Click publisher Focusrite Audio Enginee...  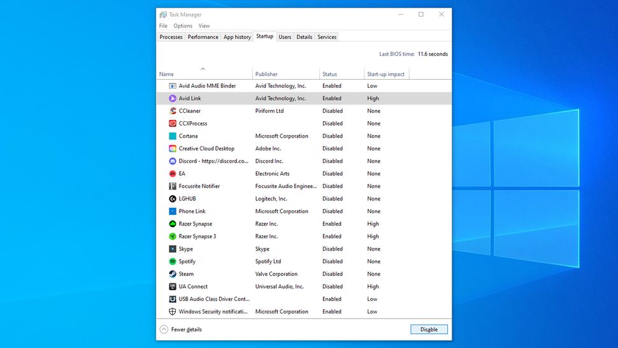[x=286, y=186]
